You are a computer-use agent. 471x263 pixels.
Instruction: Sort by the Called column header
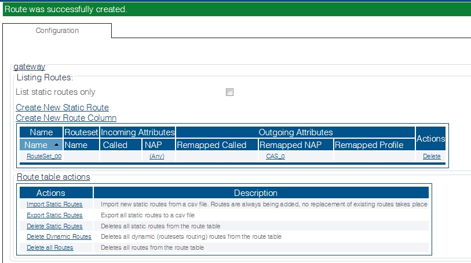click(x=115, y=145)
